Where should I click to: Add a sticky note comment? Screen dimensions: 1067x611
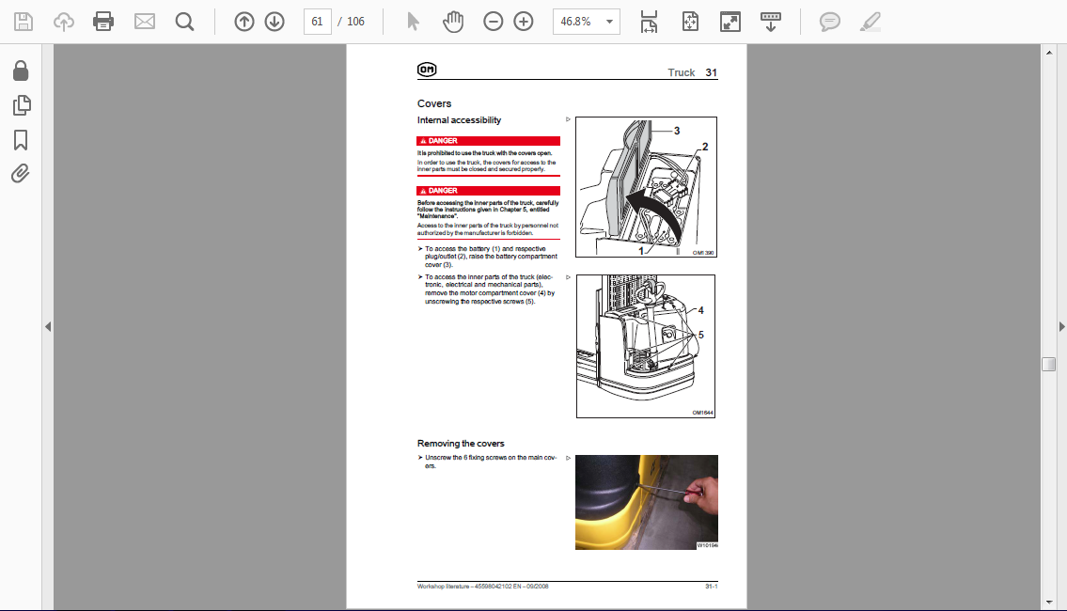[829, 22]
